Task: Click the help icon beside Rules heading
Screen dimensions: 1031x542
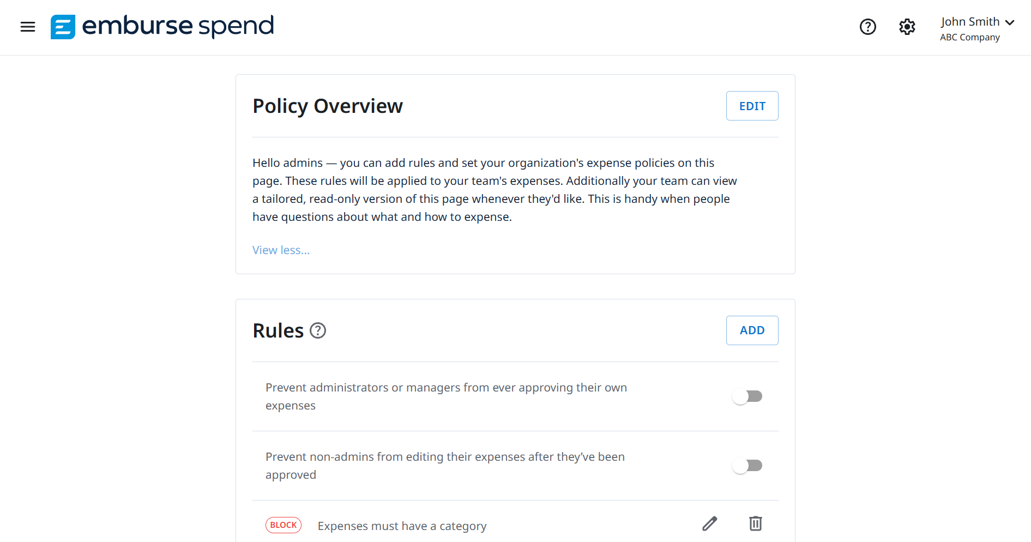Action: pyautogui.click(x=318, y=330)
